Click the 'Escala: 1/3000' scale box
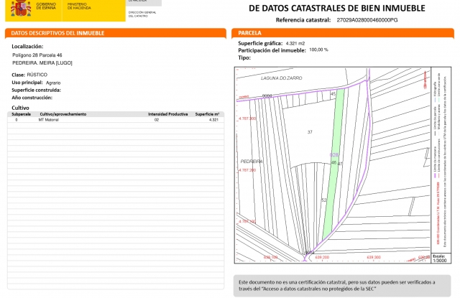Screen dimensions: 460x298 click(x=440, y=259)
